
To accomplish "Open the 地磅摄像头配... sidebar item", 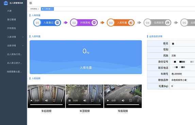I will (14, 72).
